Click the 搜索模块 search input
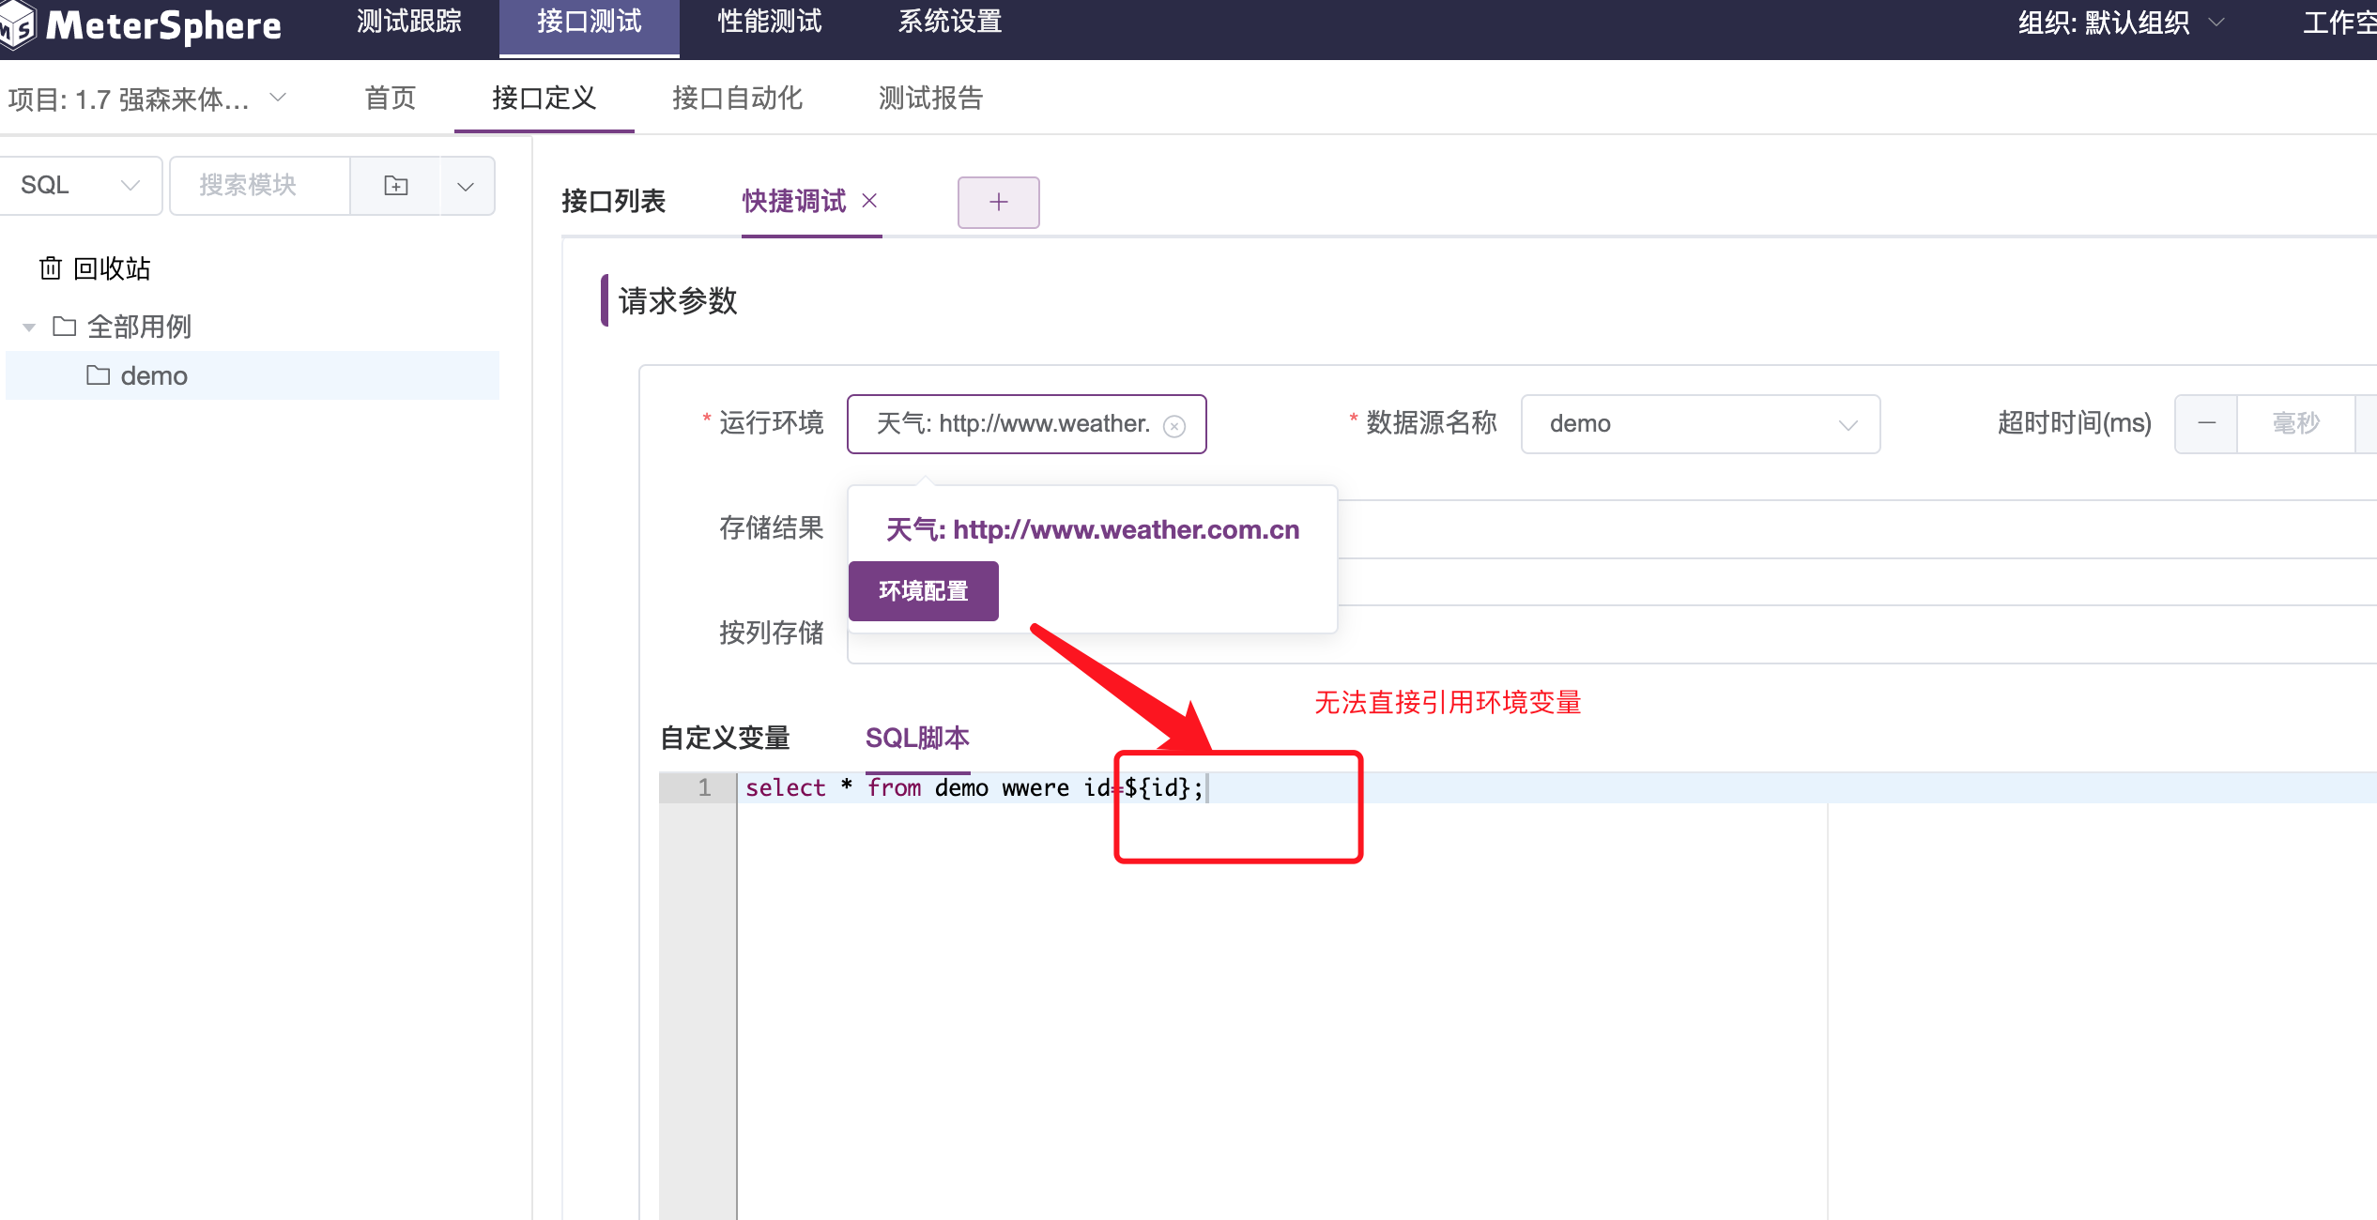 tap(260, 185)
